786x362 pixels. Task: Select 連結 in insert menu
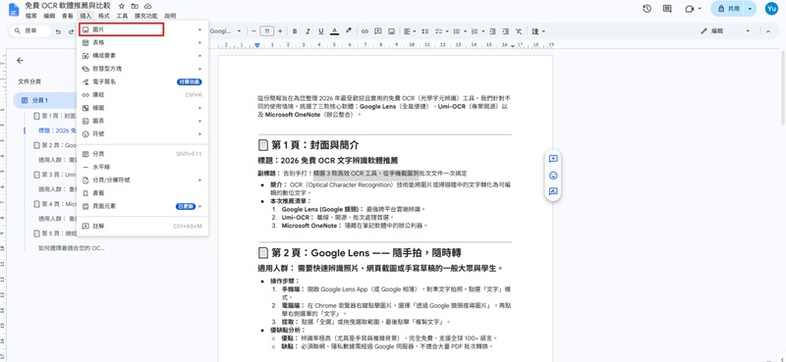pyautogui.click(x=142, y=94)
